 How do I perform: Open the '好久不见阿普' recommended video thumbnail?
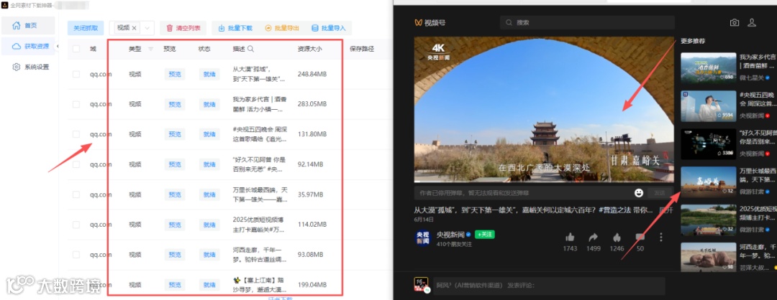tap(708, 144)
